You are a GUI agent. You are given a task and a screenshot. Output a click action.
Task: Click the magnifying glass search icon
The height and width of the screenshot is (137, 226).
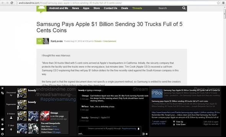point(184,8)
